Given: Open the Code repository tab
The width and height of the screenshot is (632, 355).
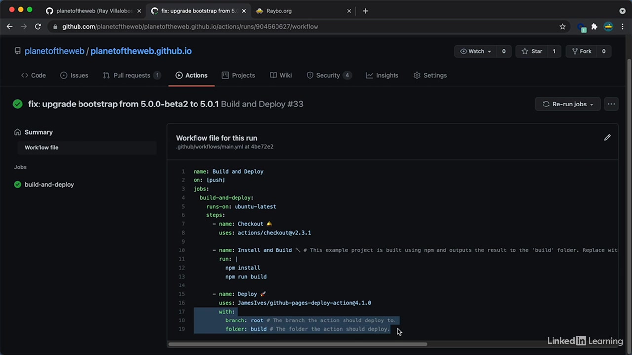Looking at the screenshot, I should coord(33,75).
